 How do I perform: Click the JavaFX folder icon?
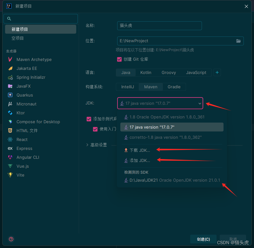[10, 86]
